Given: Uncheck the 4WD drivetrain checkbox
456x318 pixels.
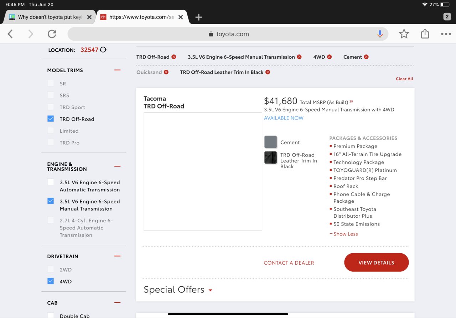Looking at the screenshot, I should point(51,281).
